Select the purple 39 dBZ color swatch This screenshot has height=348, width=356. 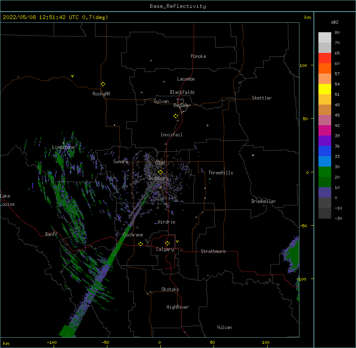tap(325, 141)
